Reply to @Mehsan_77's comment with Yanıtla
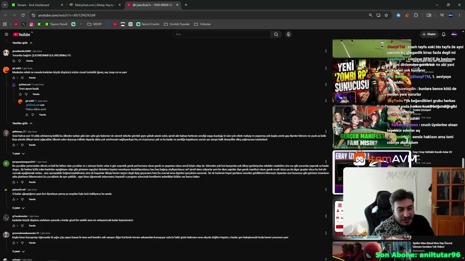The height and width of the screenshot is (261, 465). tap(32, 145)
